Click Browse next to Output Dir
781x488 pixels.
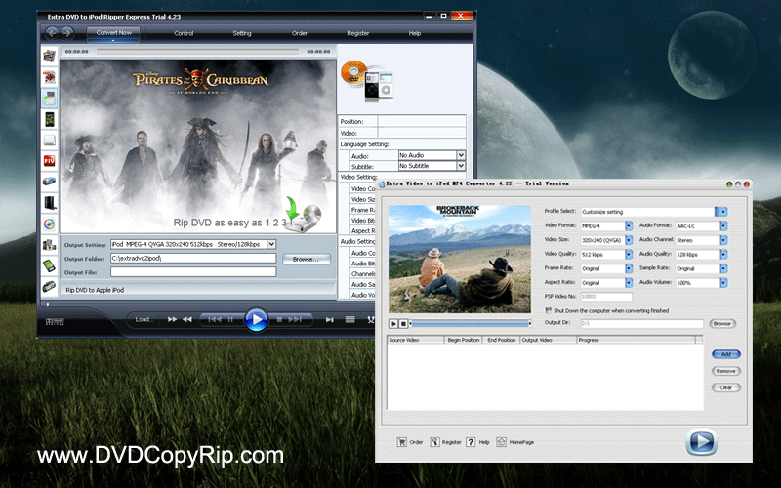click(722, 324)
